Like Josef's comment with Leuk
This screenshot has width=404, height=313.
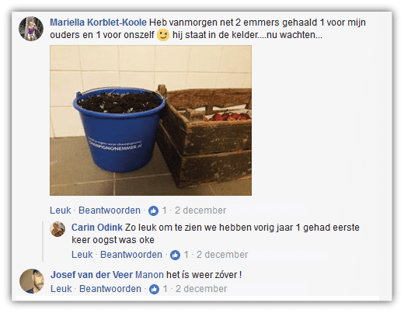tap(61, 289)
